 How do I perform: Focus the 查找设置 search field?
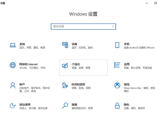click(x=83, y=26)
